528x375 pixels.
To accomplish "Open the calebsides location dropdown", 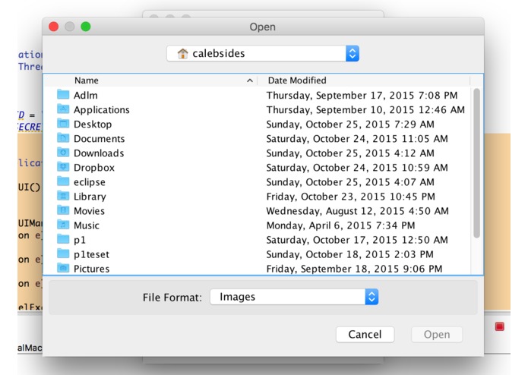I will click(x=263, y=53).
